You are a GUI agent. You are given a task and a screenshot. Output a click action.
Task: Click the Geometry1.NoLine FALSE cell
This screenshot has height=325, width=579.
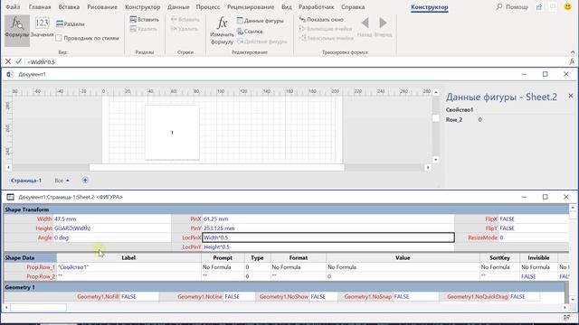pyautogui.click(x=239, y=297)
